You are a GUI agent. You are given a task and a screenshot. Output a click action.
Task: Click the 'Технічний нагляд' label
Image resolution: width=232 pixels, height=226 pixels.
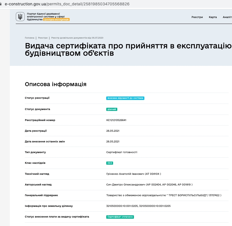pyautogui.click(x=37, y=174)
